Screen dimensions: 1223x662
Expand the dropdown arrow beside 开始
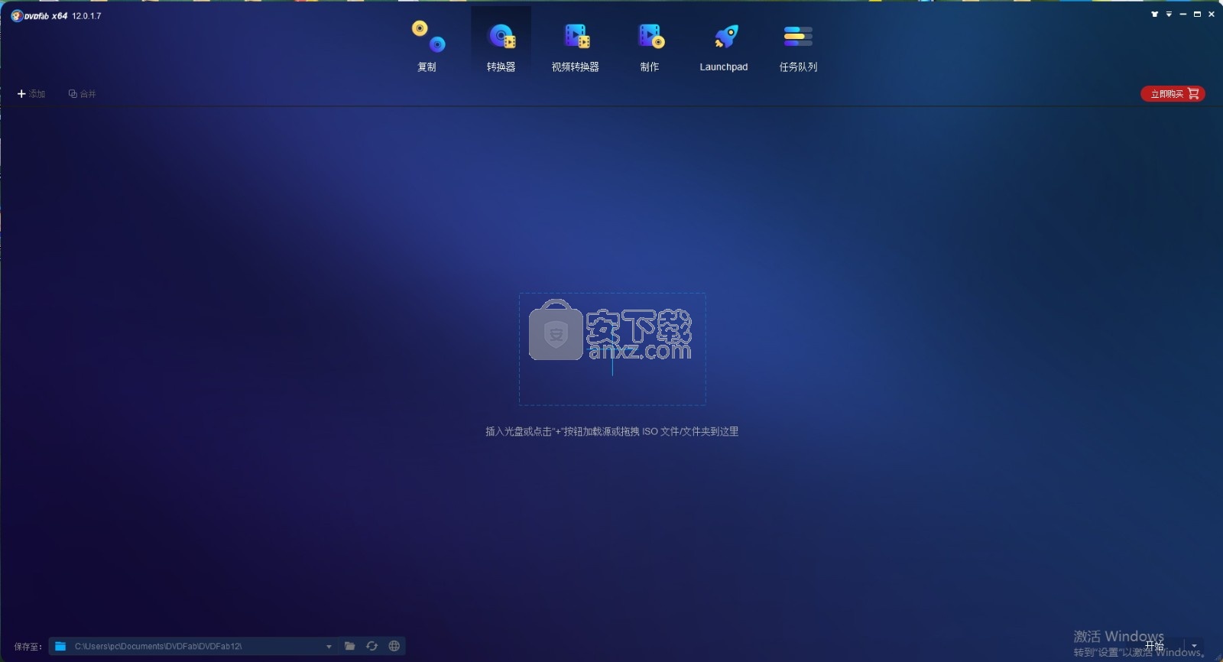click(x=1194, y=647)
